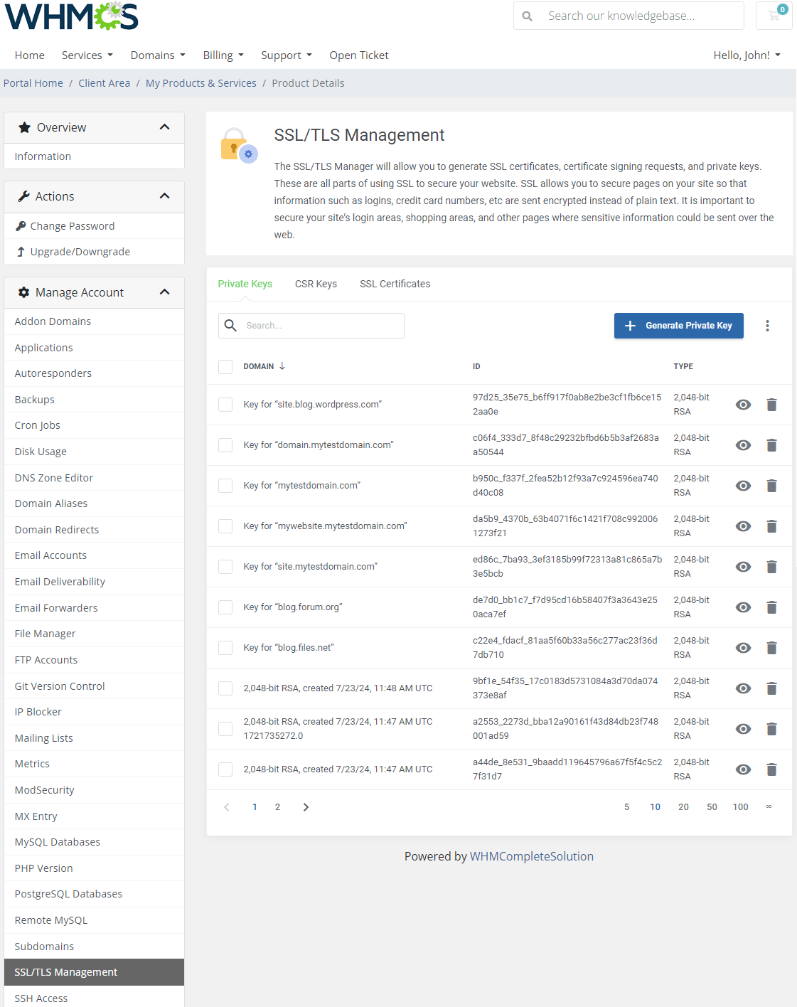797x1007 pixels.
Task: View key for domain.mytestdomain.com
Action: 743,445
